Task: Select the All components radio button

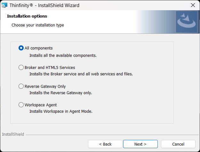Action: click(21, 48)
